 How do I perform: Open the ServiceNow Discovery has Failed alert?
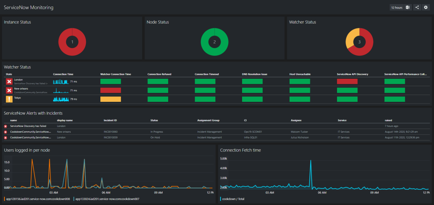[x=28, y=126]
